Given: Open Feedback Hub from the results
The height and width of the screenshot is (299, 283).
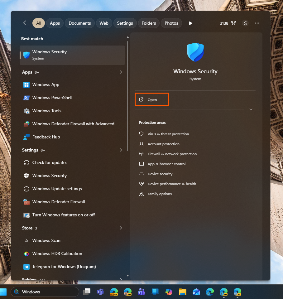Looking at the screenshot, I should coord(72,137).
